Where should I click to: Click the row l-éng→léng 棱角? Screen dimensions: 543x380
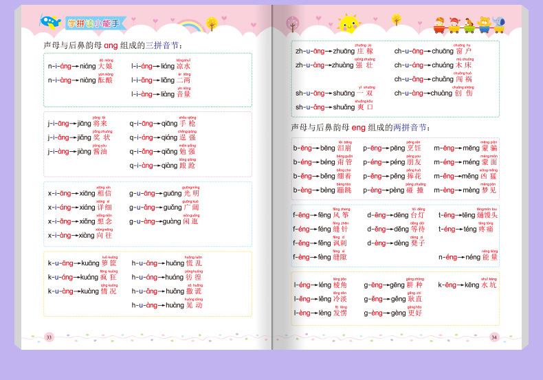point(320,284)
